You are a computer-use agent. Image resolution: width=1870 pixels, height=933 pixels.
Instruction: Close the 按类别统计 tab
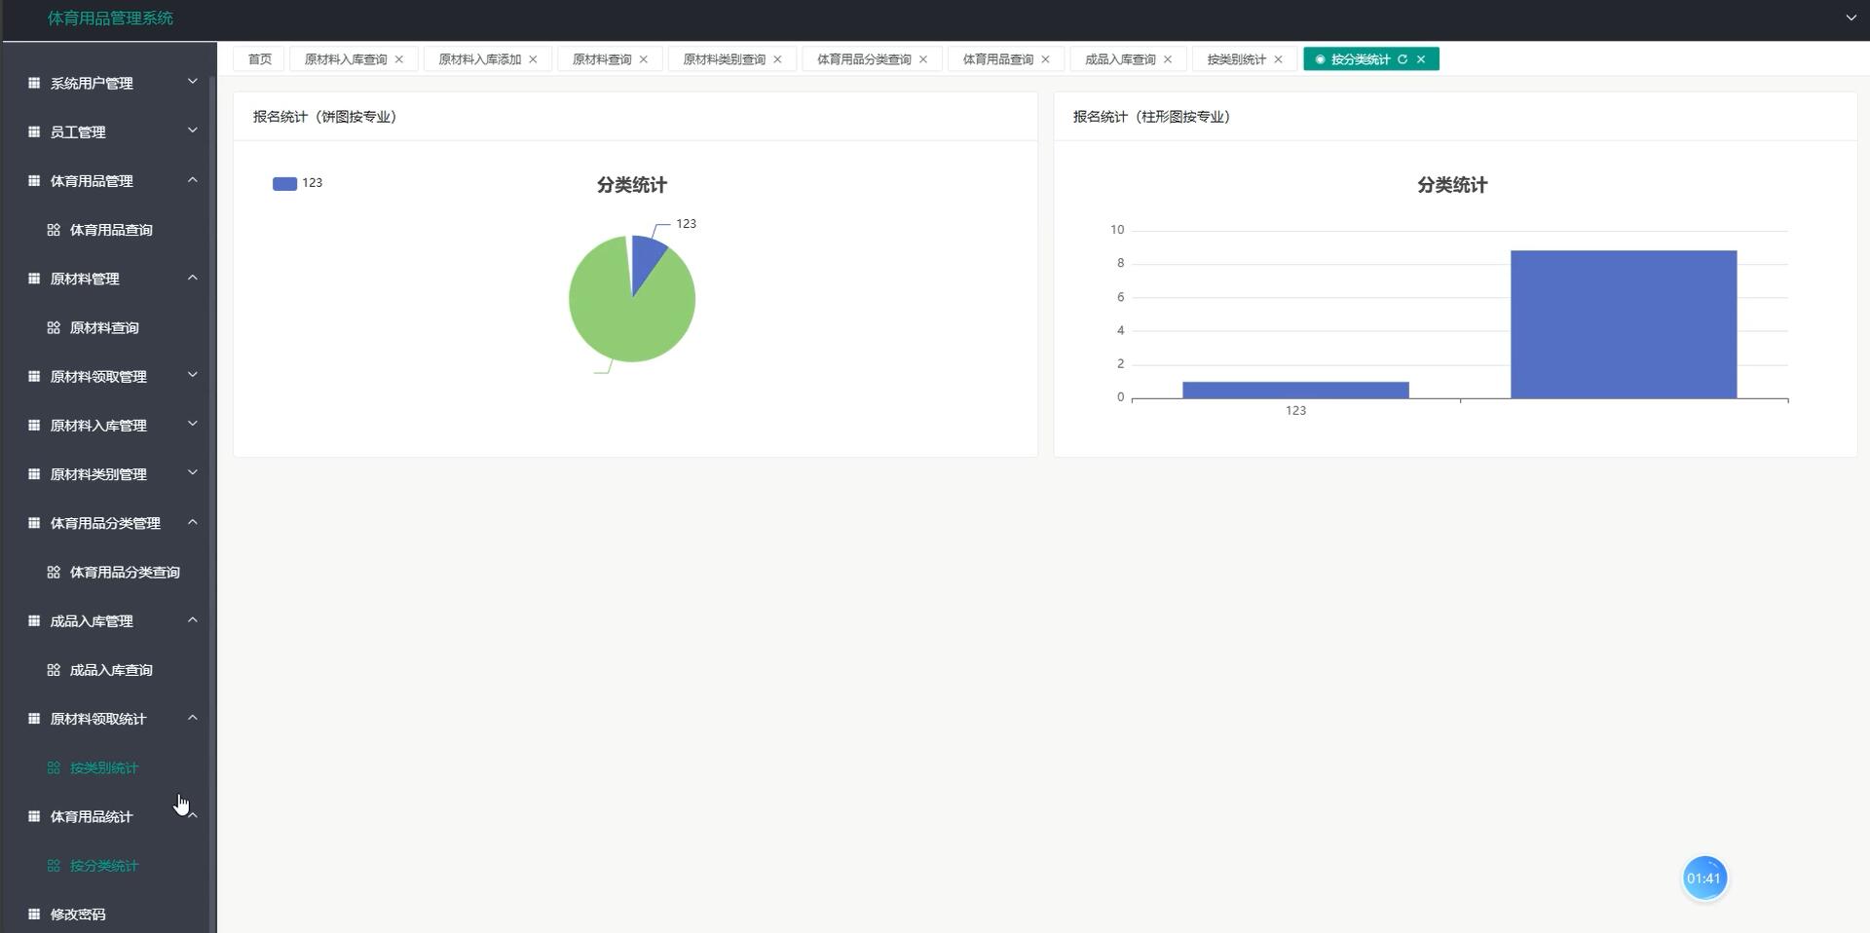coord(1279,58)
